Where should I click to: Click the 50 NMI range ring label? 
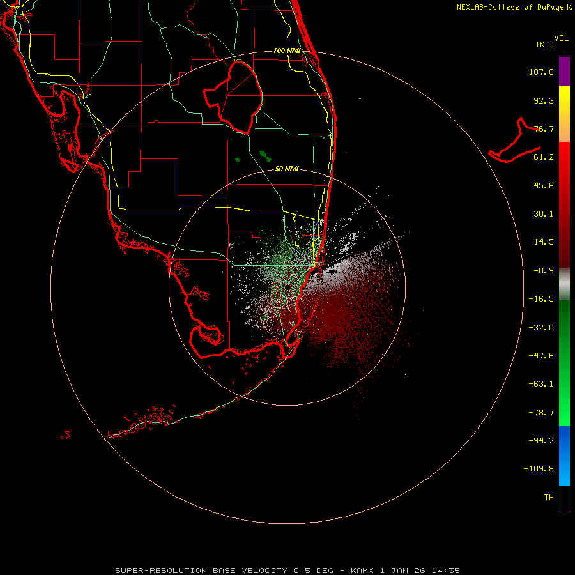(287, 169)
